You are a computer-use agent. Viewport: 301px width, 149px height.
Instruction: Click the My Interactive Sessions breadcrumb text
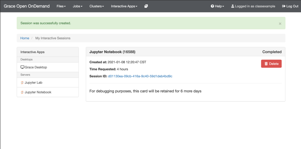53,38
